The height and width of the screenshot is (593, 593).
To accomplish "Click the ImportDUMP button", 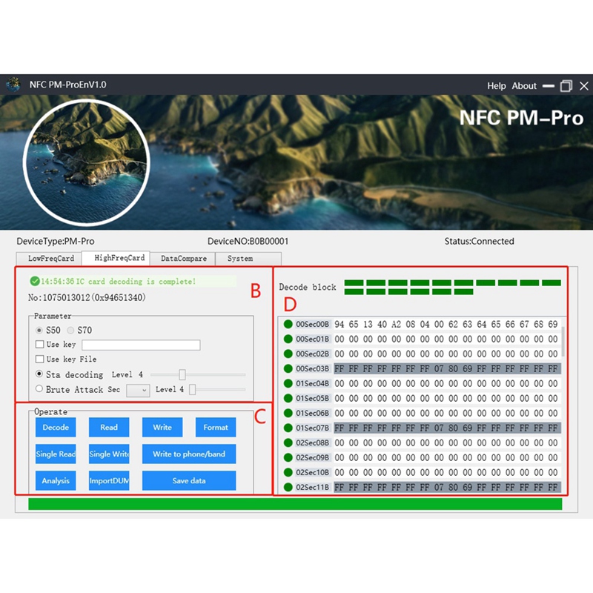I will coord(109,480).
